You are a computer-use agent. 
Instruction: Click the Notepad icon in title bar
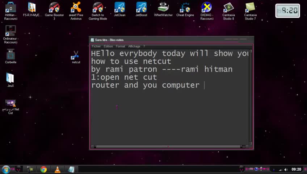click(92, 40)
